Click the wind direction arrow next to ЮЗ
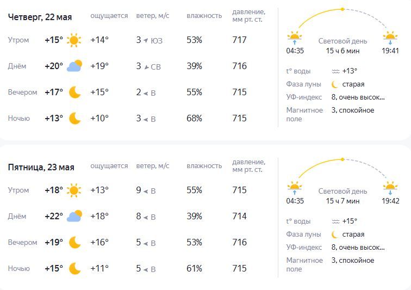This screenshot has height=290, width=411. click(146, 40)
